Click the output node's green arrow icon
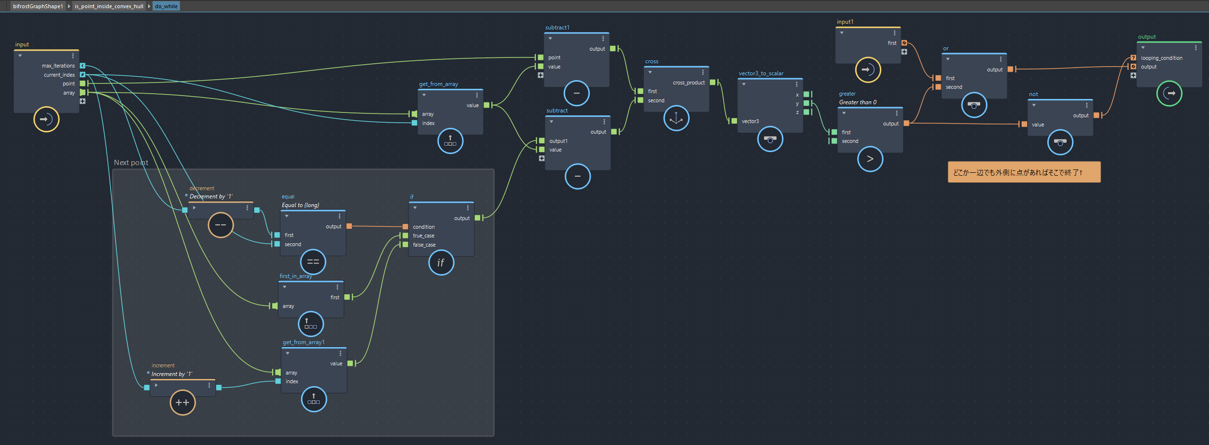The image size is (1209, 445). [x=1169, y=94]
